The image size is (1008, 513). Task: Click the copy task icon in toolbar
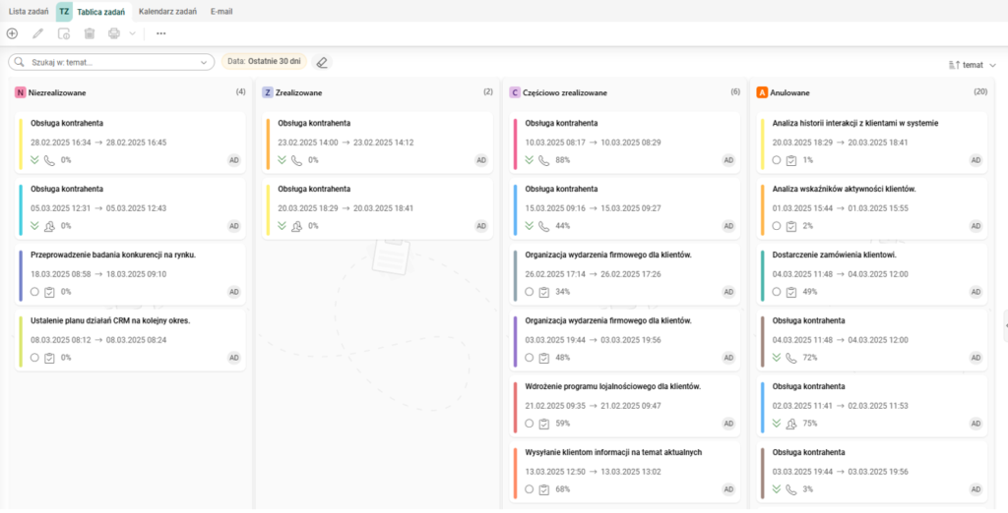(64, 33)
